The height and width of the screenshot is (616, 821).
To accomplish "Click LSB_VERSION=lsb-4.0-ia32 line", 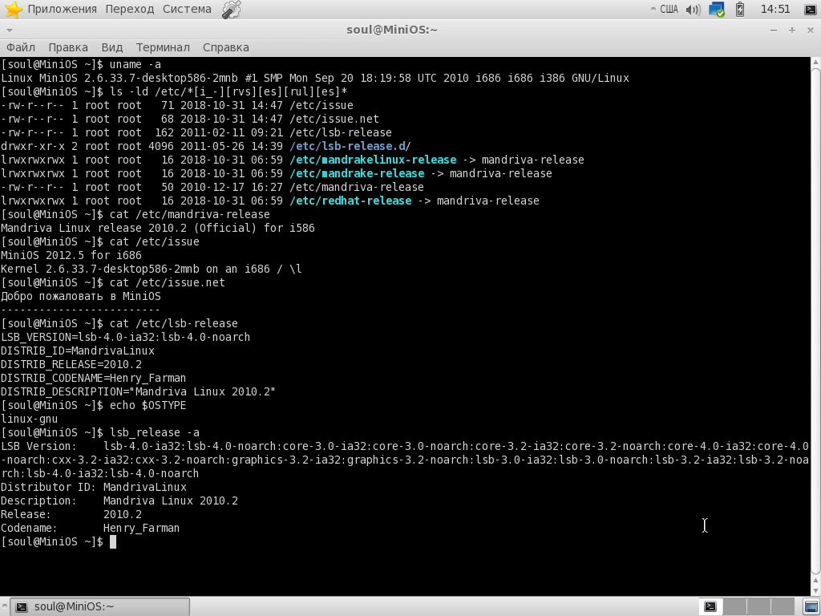I will pos(126,337).
